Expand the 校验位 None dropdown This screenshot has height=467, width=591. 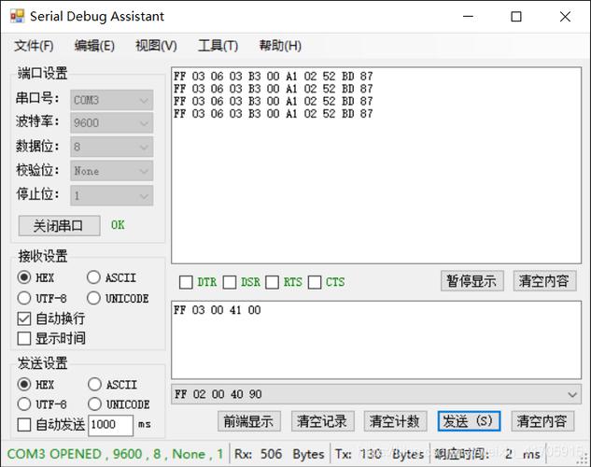[x=111, y=171]
